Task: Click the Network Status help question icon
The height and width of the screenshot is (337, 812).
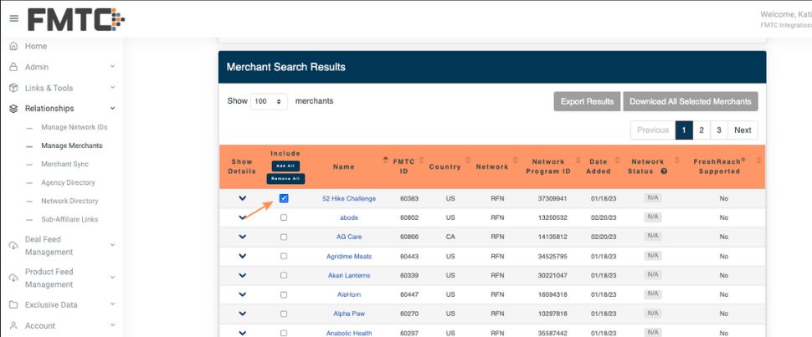Action: (x=664, y=171)
